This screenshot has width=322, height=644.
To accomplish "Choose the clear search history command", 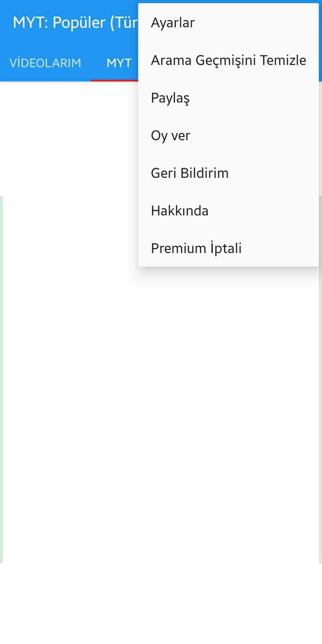I will [x=228, y=60].
